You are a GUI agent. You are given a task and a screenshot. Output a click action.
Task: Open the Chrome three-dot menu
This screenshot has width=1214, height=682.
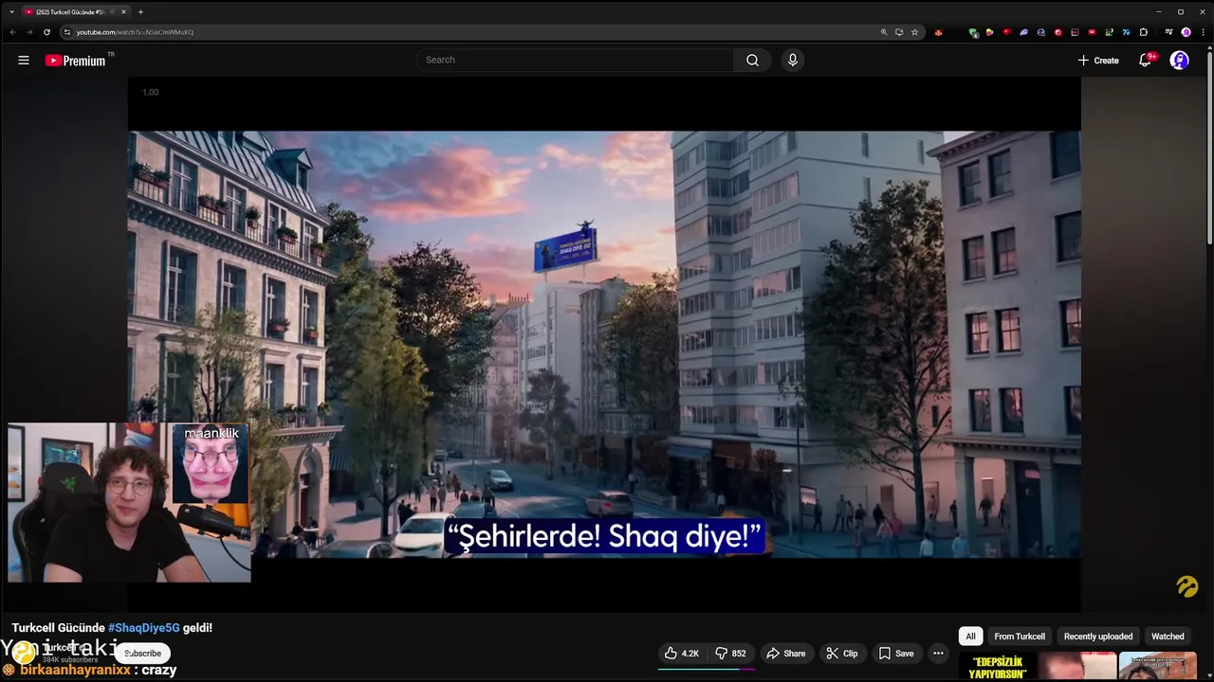point(1203,32)
